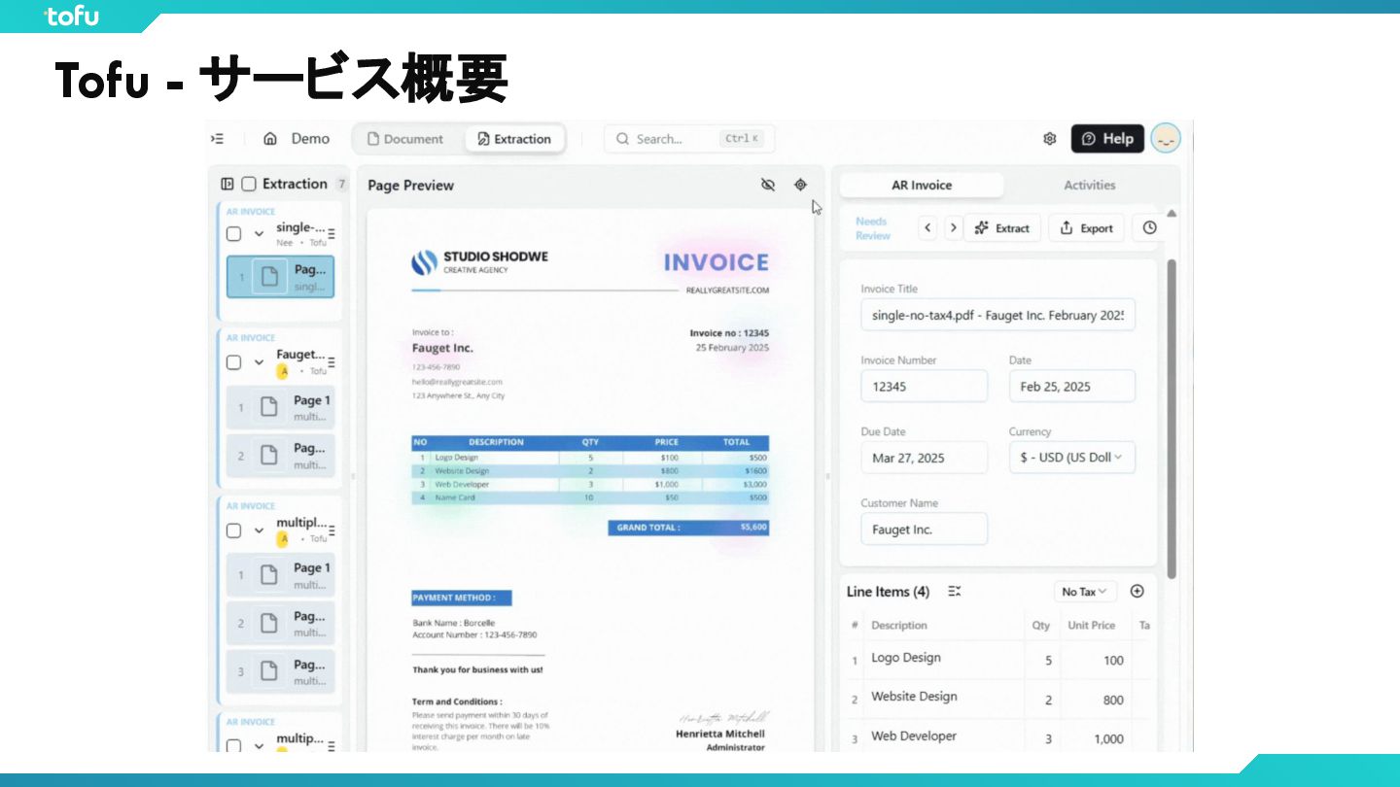
Task: Check the Fauget... invoice checkbox
Action: pyautogui.click(x=233, y=362)
